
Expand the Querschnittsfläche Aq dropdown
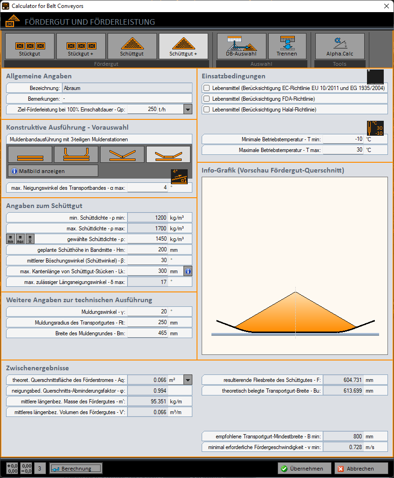187,380
